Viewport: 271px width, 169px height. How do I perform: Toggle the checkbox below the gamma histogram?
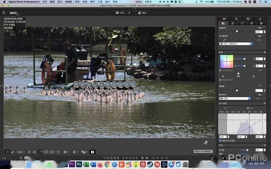tap(220, 140)
